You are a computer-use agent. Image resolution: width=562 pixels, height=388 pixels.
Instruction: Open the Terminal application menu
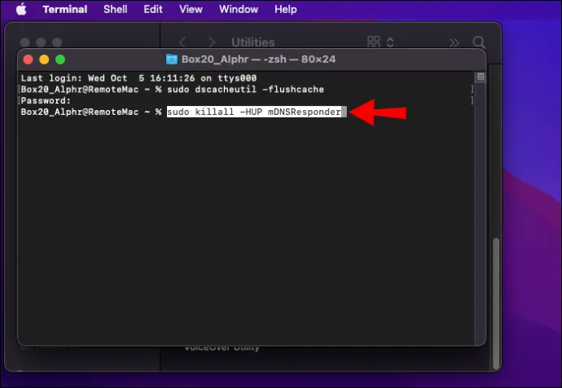coord(65,9)
